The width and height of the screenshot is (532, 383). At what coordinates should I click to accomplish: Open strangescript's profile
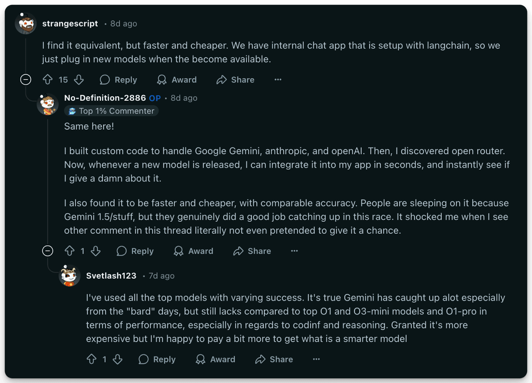(70, 24)
